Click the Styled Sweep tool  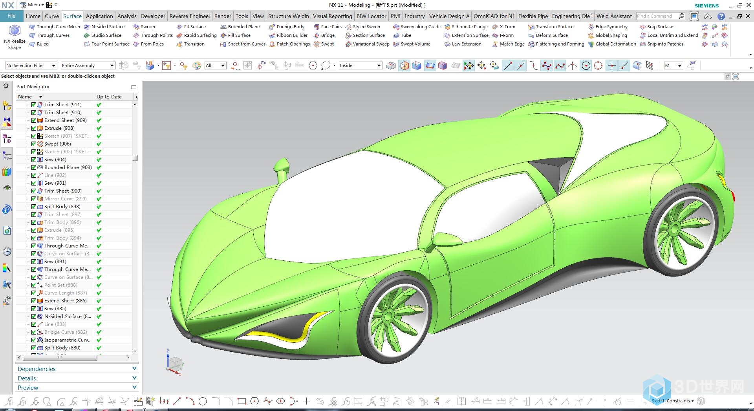(362, 27)
